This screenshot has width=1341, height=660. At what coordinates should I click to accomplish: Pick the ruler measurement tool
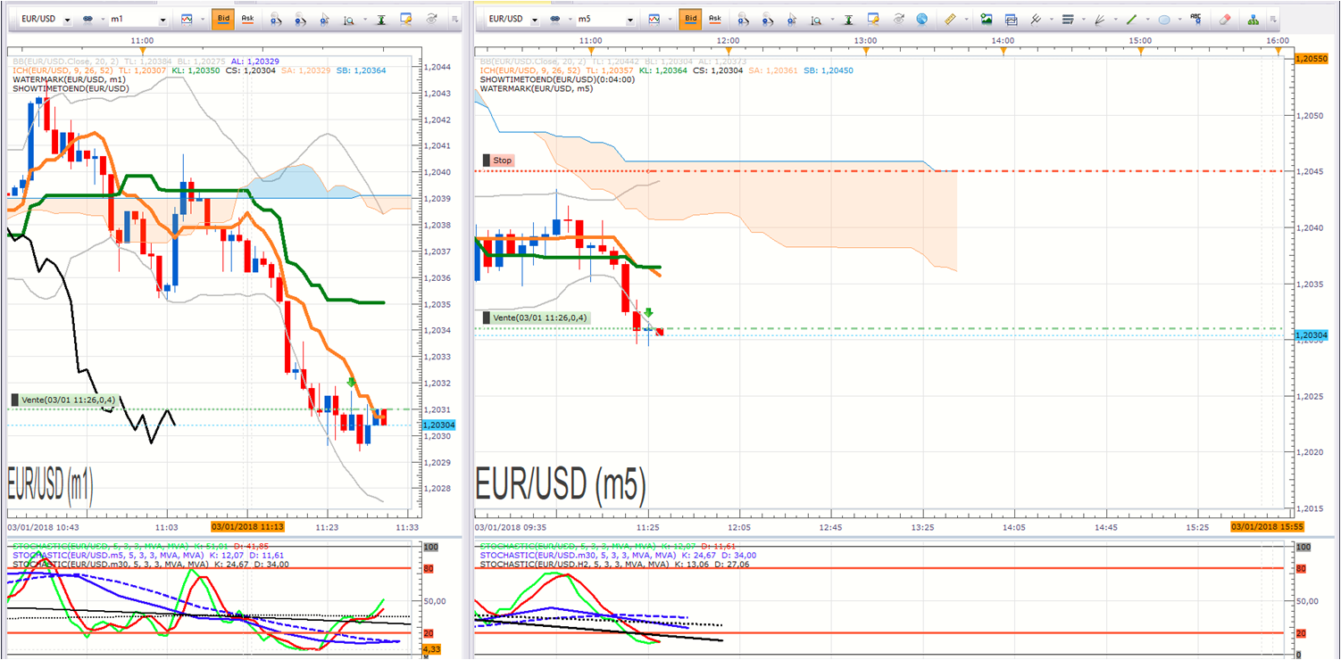click(x=950, y=19)
